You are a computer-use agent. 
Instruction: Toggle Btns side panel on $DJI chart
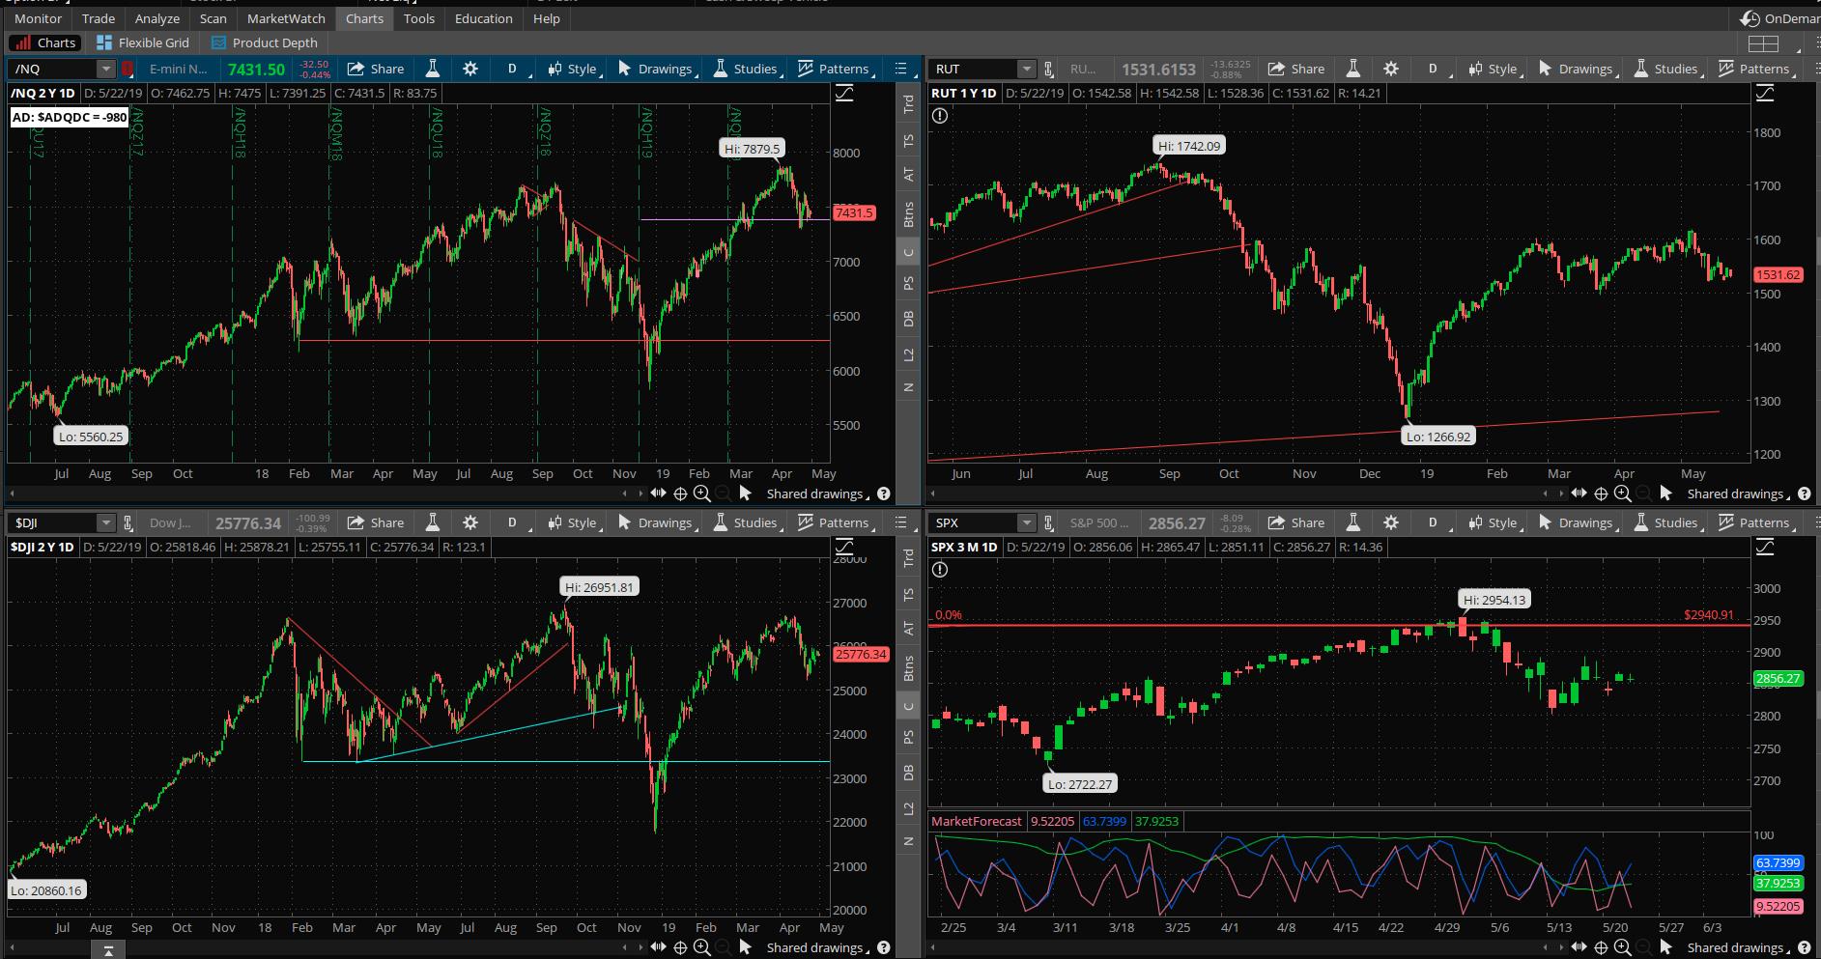908,668
